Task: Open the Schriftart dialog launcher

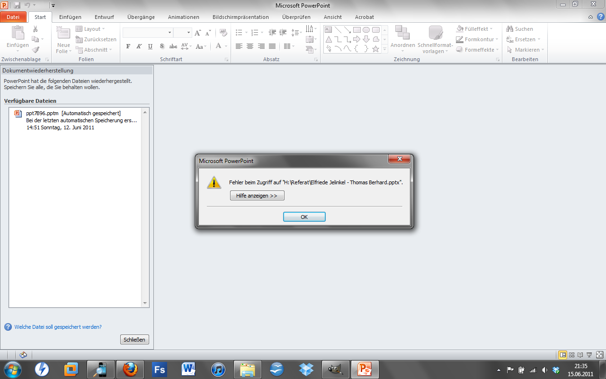Action: (226, 60)
